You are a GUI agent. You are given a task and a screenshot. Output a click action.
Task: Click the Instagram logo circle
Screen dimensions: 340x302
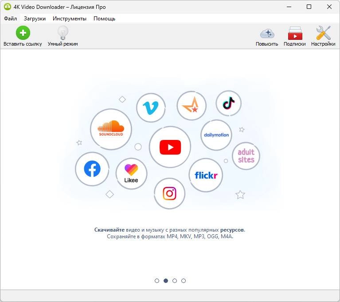[170, 194]
